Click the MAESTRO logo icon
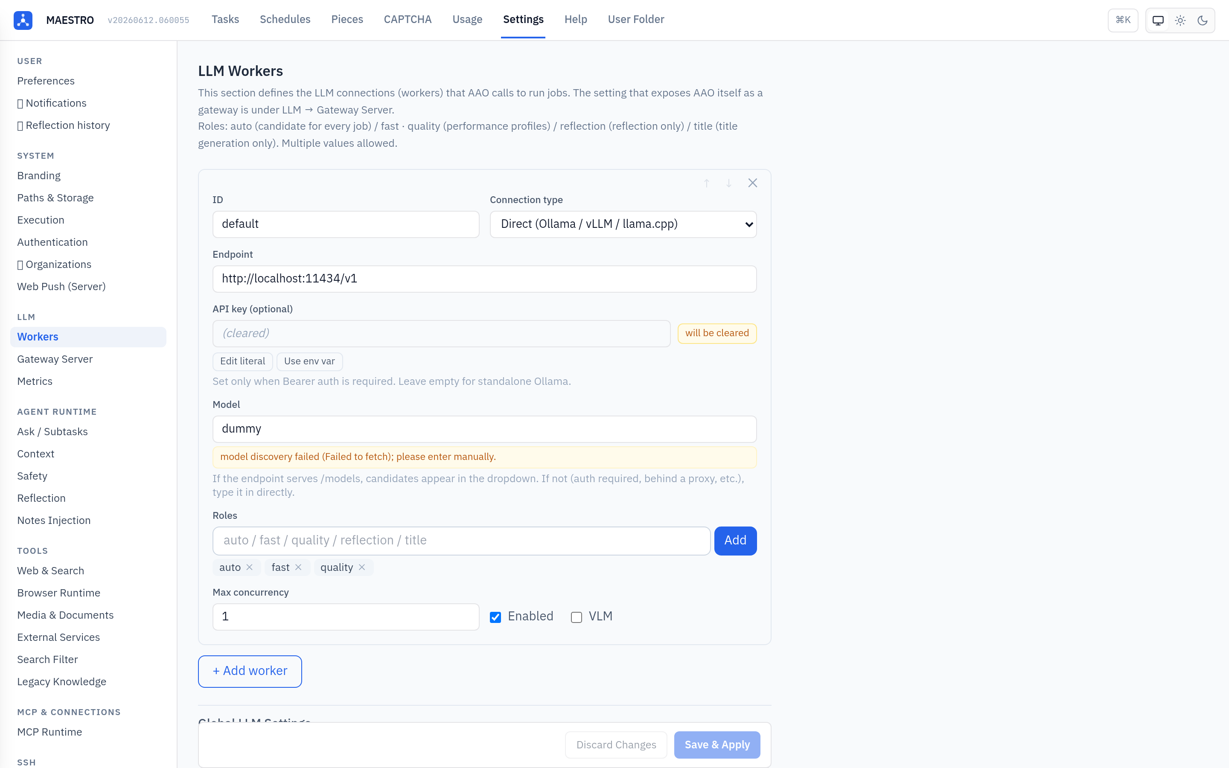This screenshot has height=768, width=1229. (23, 20)
